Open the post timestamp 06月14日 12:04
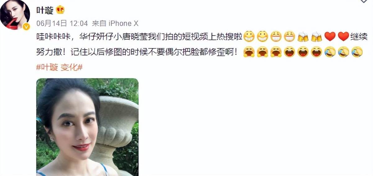The image size is (373, 176). click(x=62, y=23)
